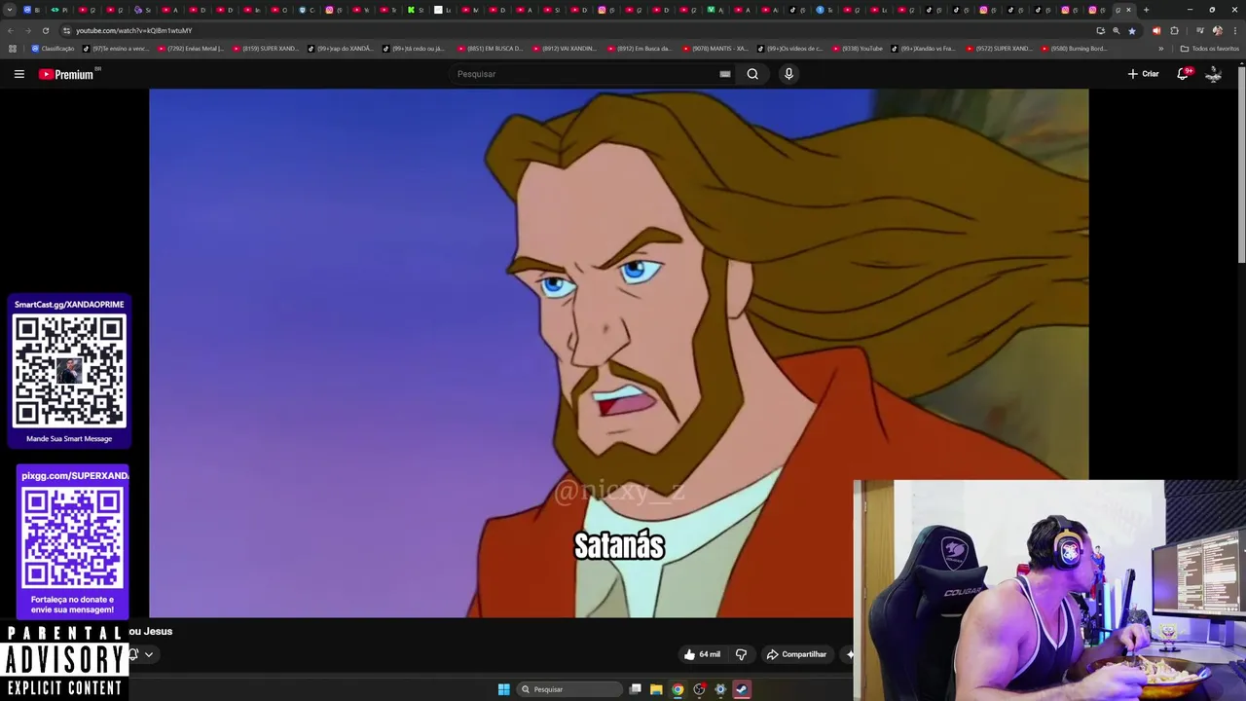Viewport: 1246px width, 701px height.
Task: Open YouTube notifications bell
Action: (x=1184, y=74)
